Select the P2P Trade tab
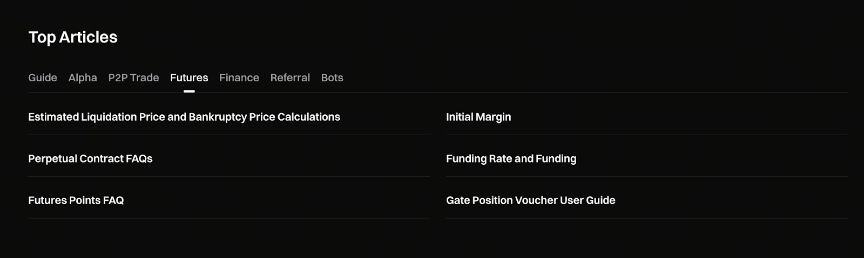Screen dimensions: 864x258 click(133, 78)
